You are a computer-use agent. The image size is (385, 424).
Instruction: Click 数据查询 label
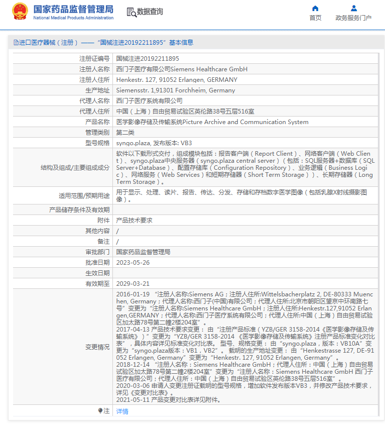point(150,12)
